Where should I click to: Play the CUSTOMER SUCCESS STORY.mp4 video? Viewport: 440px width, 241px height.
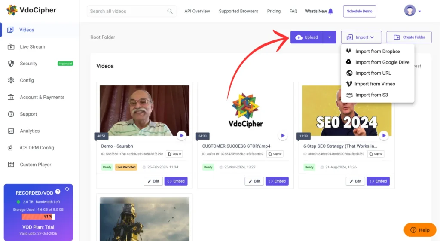(x=283, y=135)
